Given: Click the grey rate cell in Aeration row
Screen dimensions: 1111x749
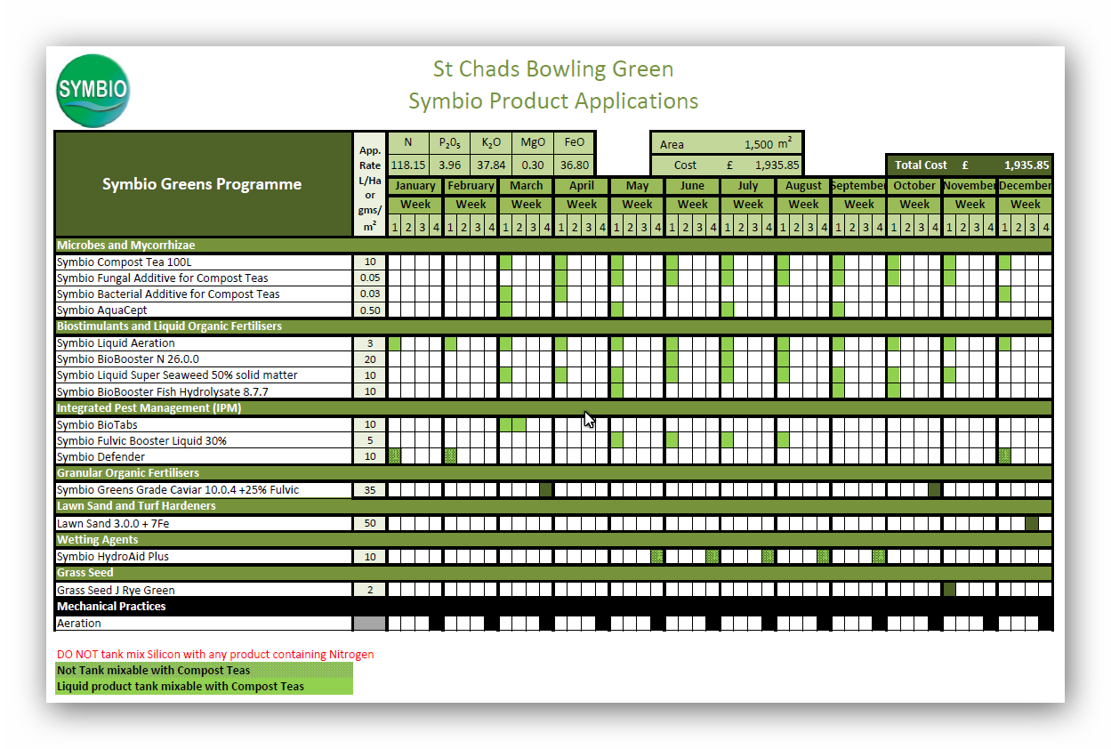Looking at the screenshot, I should coord(370,624).
